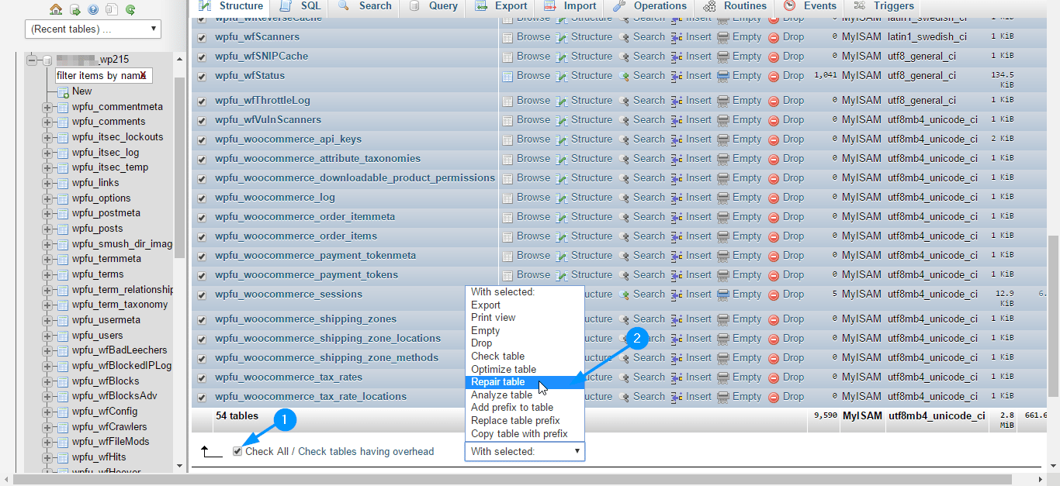Click Empty icon for wpfu_woocommerce_shipping_zones row

pyautogui.click(x=723, y=319)
